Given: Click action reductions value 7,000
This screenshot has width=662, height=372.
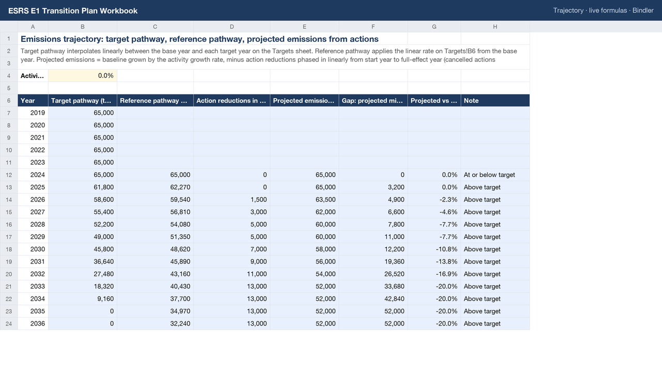Looking at the screenshot, I should [x=232, y=249].
